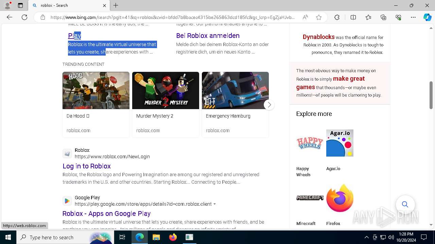Image resolution: width=435 pixels, height=244 pixels.
Task: Open Browser essentials heart icon
Action: [x=398, y=17]
